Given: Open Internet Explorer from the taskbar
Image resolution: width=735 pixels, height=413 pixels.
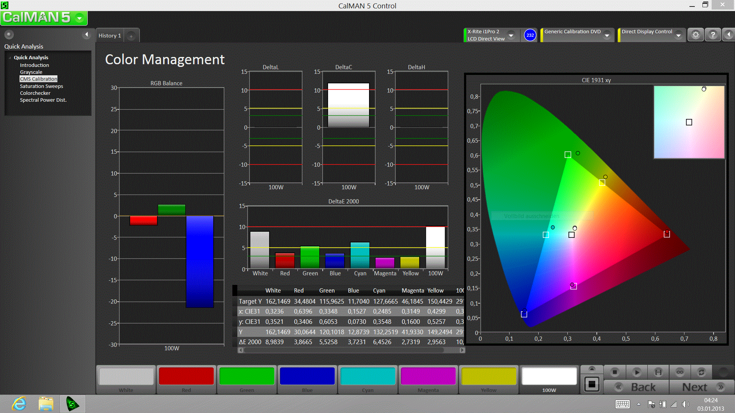Looking at the screenshot, I should point(19,404).
